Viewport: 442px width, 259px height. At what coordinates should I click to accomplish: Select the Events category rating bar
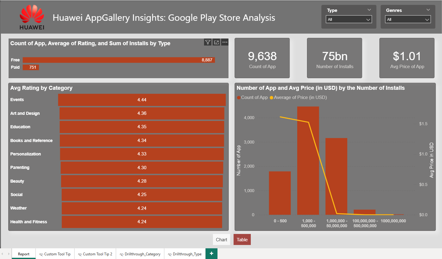pyautogui.click(x=142, y=100)
